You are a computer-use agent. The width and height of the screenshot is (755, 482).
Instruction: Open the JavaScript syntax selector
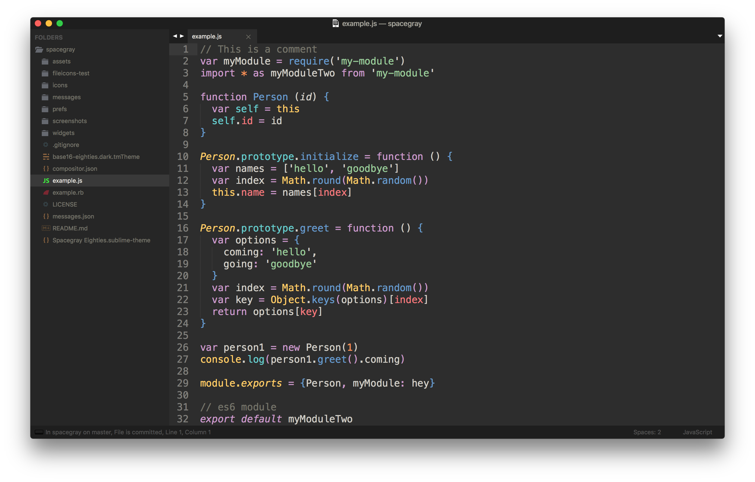[697, 432]
